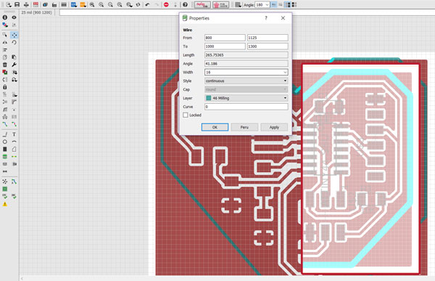
Task: Click the Properties dialog help question mark
Action: pos(266,18)
